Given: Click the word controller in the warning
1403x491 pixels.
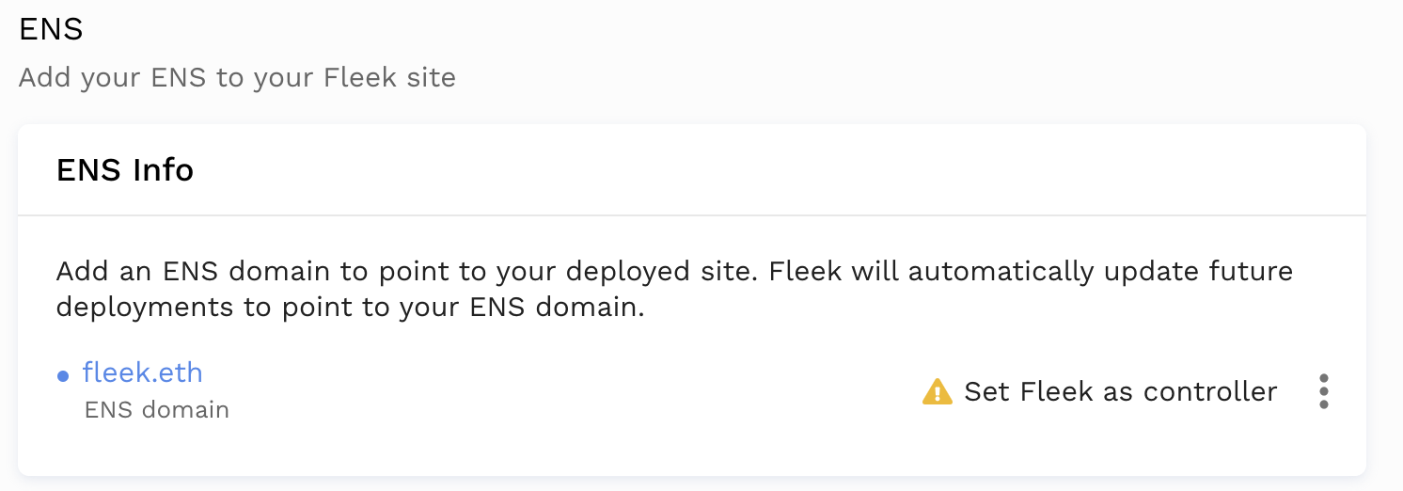Looking at the screenshot, I should pos(1210,391).
